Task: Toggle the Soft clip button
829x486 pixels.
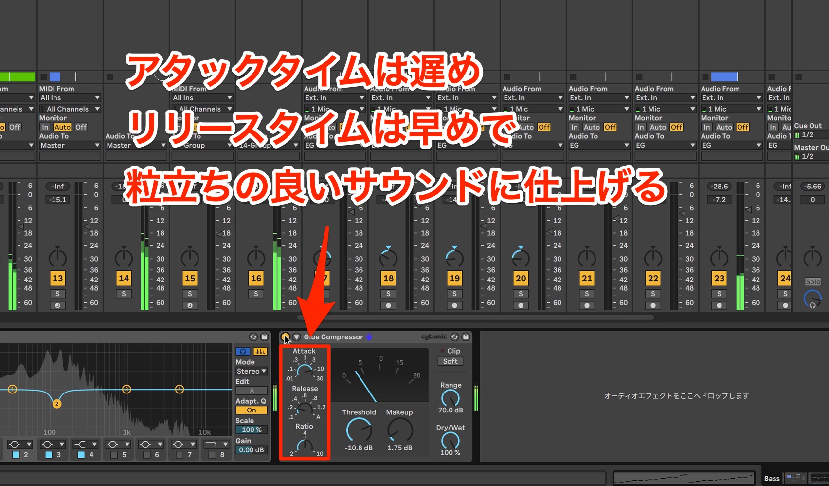Action: [x=451, y=361]
